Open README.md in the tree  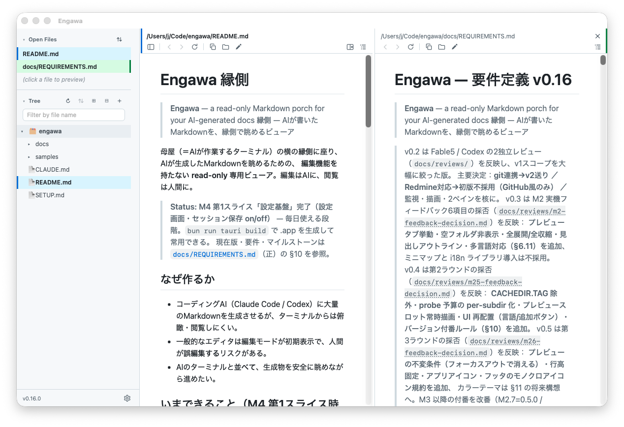click(x=74, y=183)
